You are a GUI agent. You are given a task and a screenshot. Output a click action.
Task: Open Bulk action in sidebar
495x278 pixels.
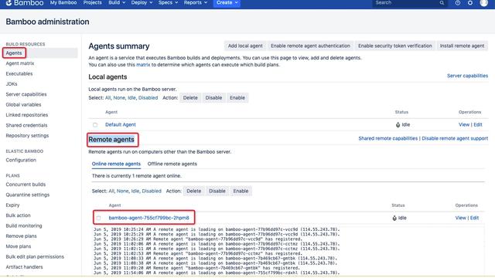(x=18, y=215)
